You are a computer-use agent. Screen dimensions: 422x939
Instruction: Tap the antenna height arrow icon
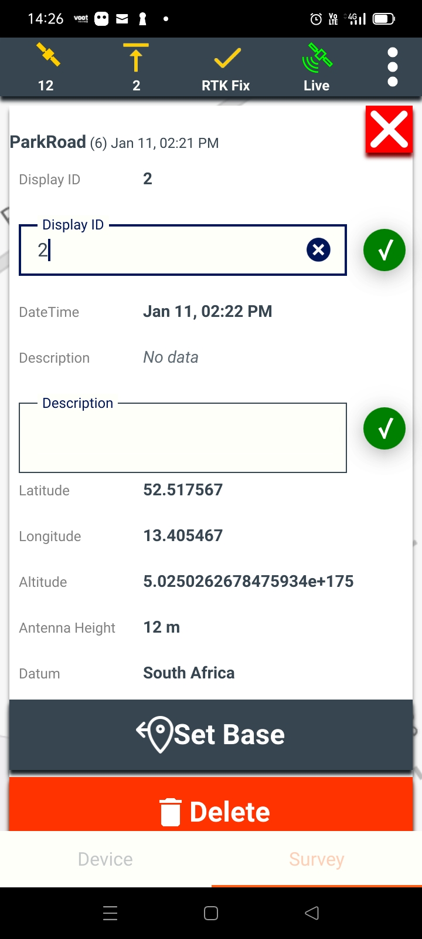pos(136,58)
